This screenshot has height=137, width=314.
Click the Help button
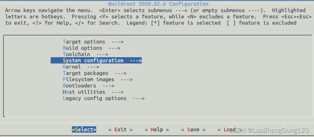coord(157,130)
